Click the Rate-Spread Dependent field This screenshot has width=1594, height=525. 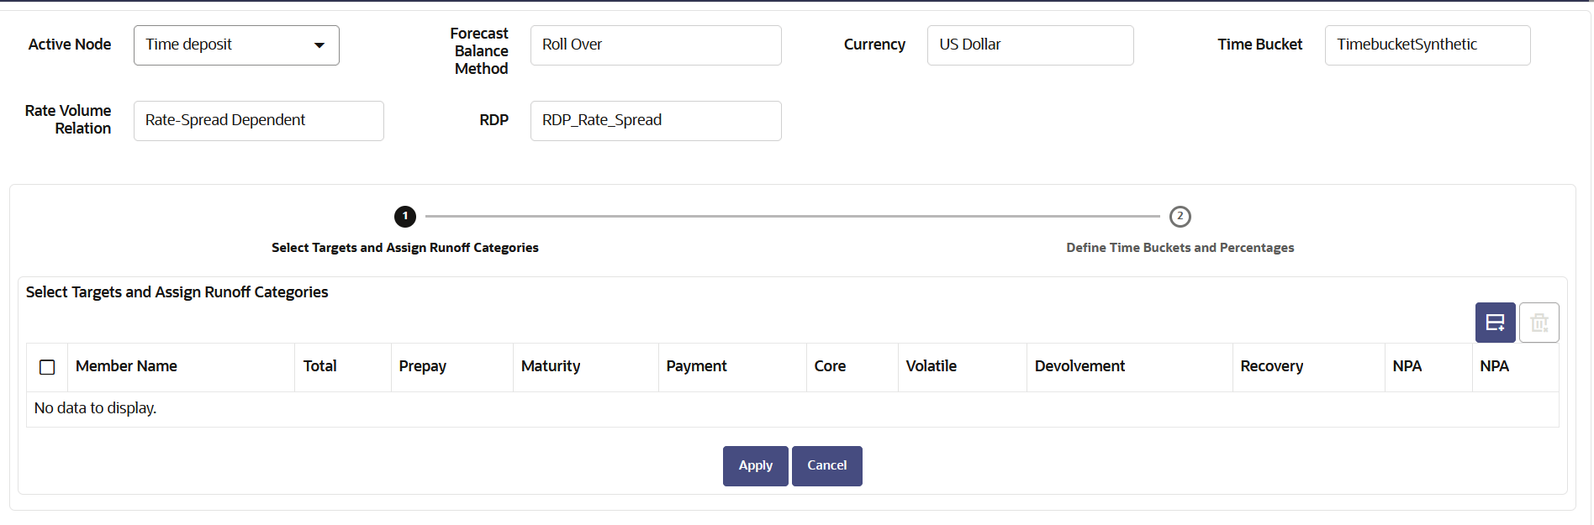click(x=259, y=121)
